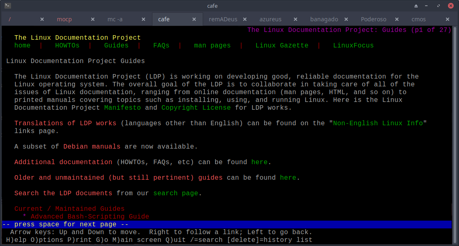Switch to the azureus tab

pos(279,19)
